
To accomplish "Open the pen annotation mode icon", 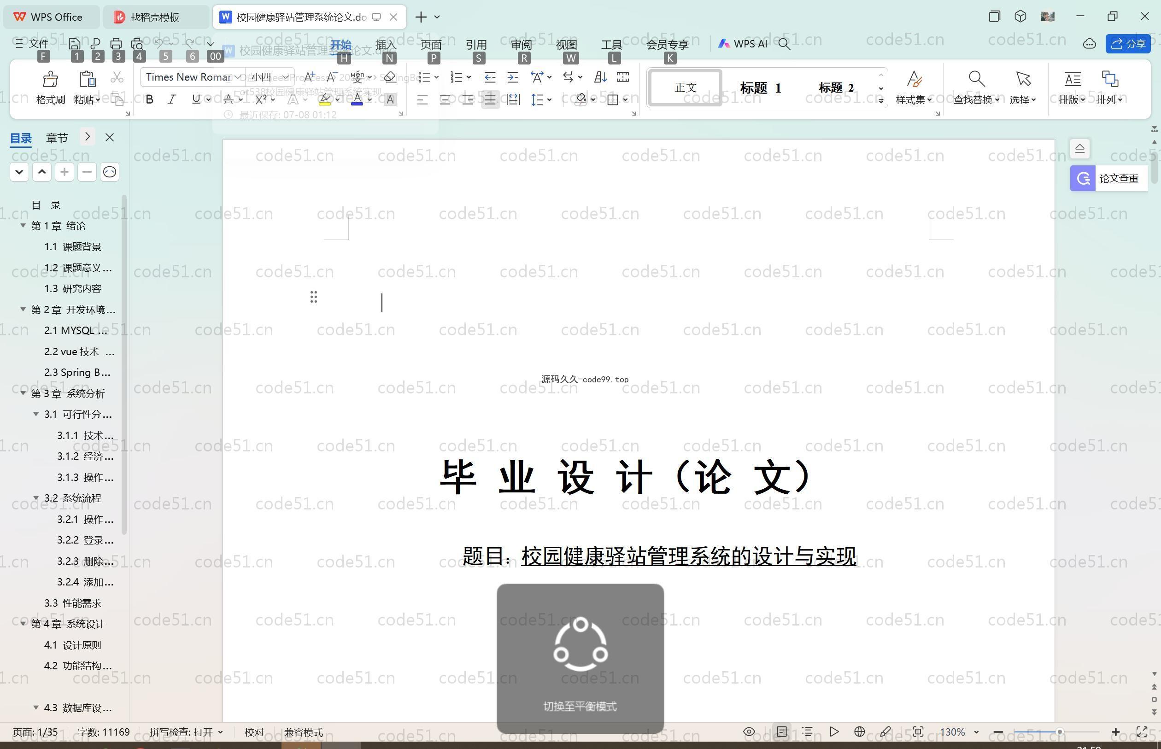I will 885,731.
